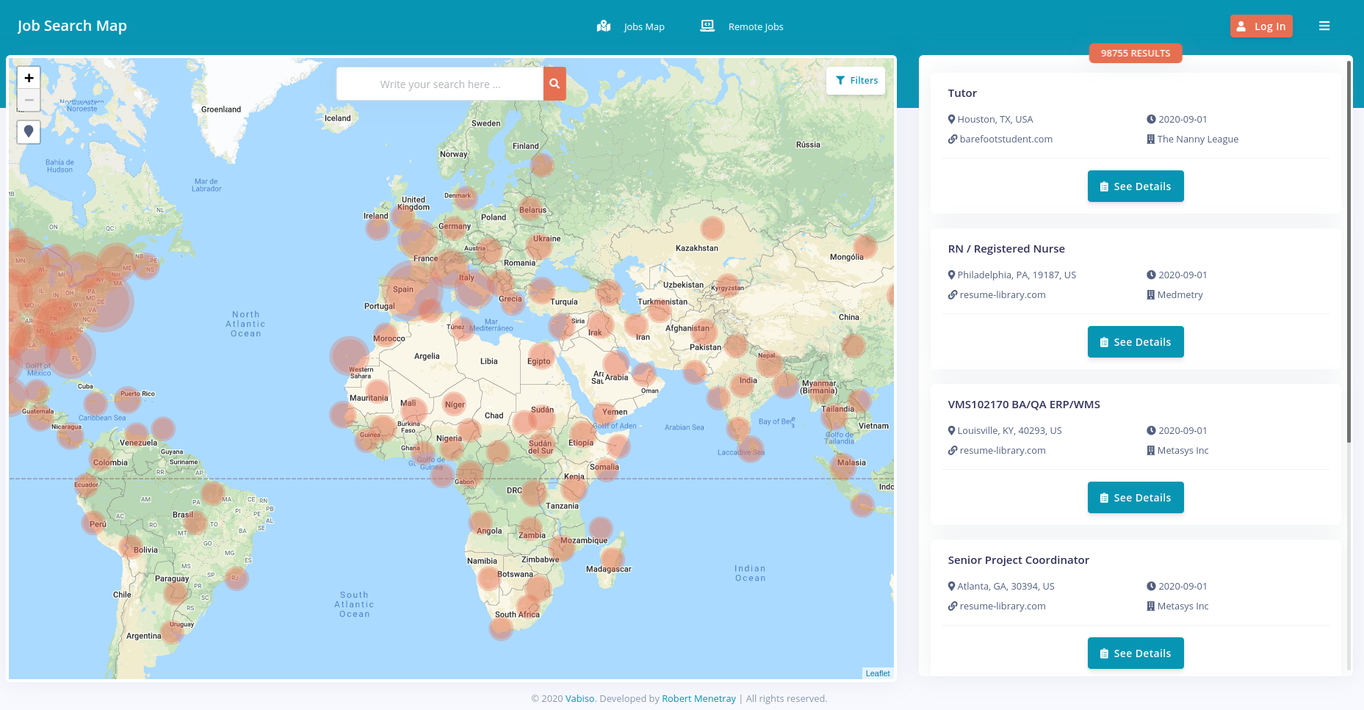
Task: Open the Filters panel
Action: [x=856, y=81]
